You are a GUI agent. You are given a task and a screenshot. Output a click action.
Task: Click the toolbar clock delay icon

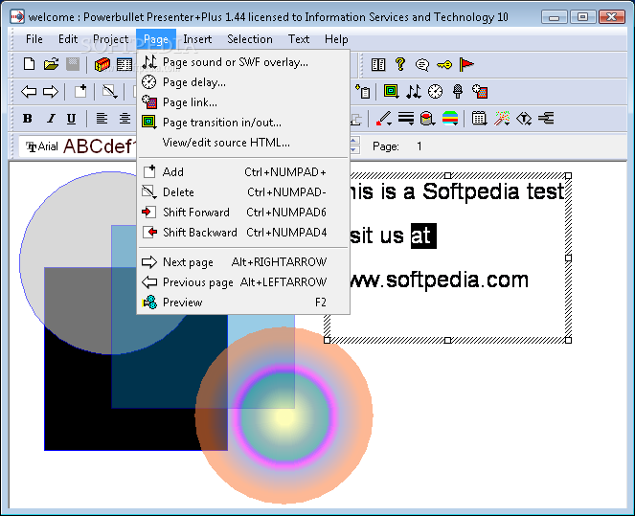click(x=436, y=92)
